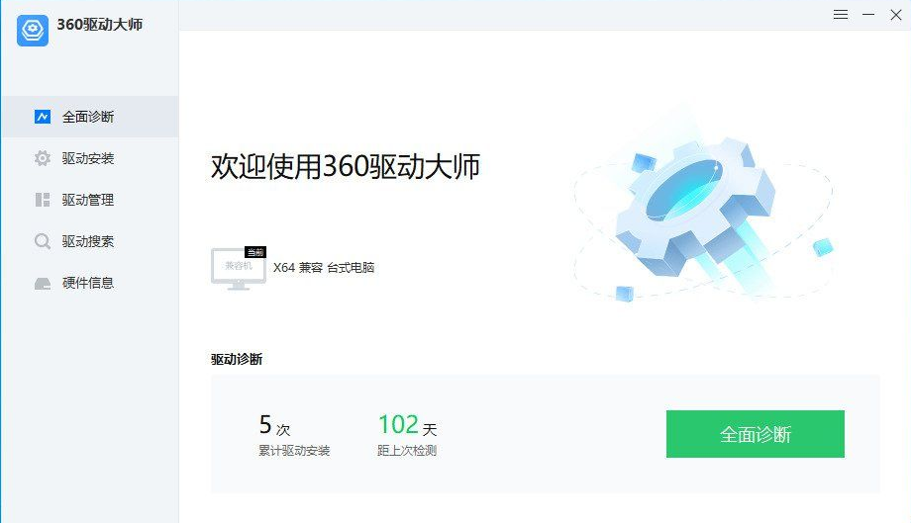
Task: Open the 驱动管理 section
Action: (89, 200)
